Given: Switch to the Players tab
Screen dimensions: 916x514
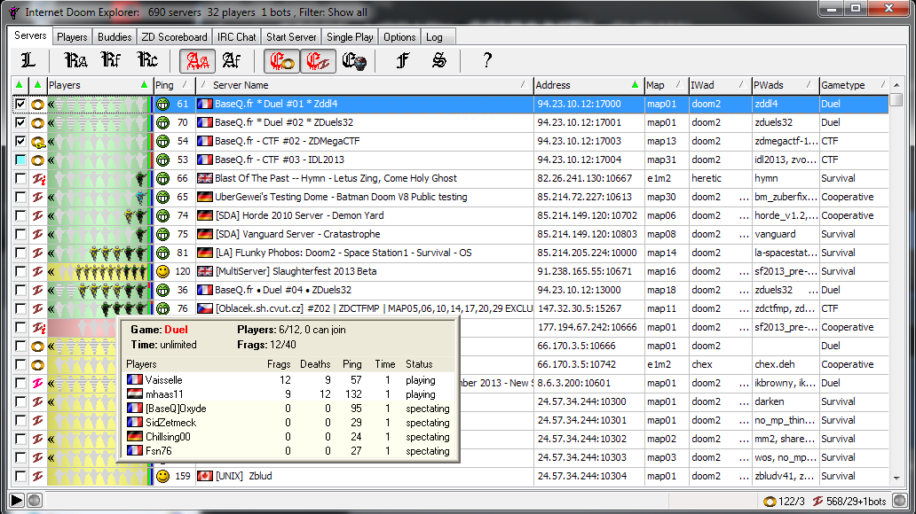Looking at the screenshot, I should 72,37.
